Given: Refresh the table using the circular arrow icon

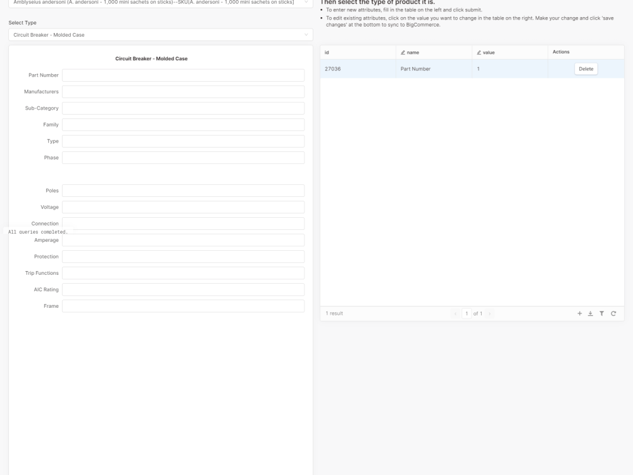Looking at the screenshot, I should coord(613,313).
